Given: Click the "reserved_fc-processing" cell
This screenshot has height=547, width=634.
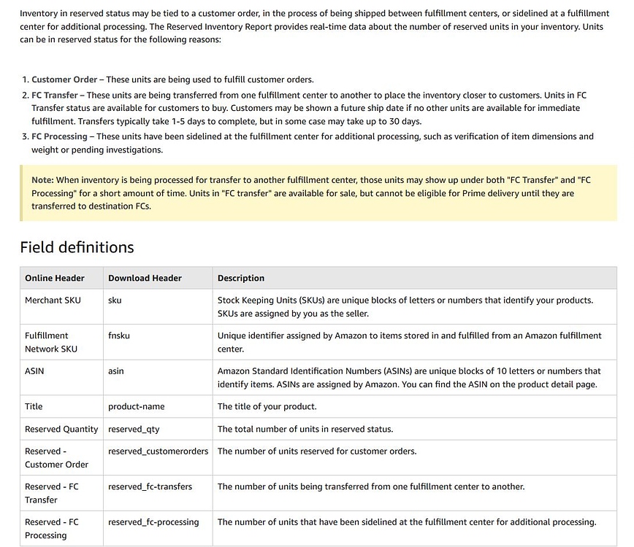Looking at the screenshot, I should coord(153,521).
